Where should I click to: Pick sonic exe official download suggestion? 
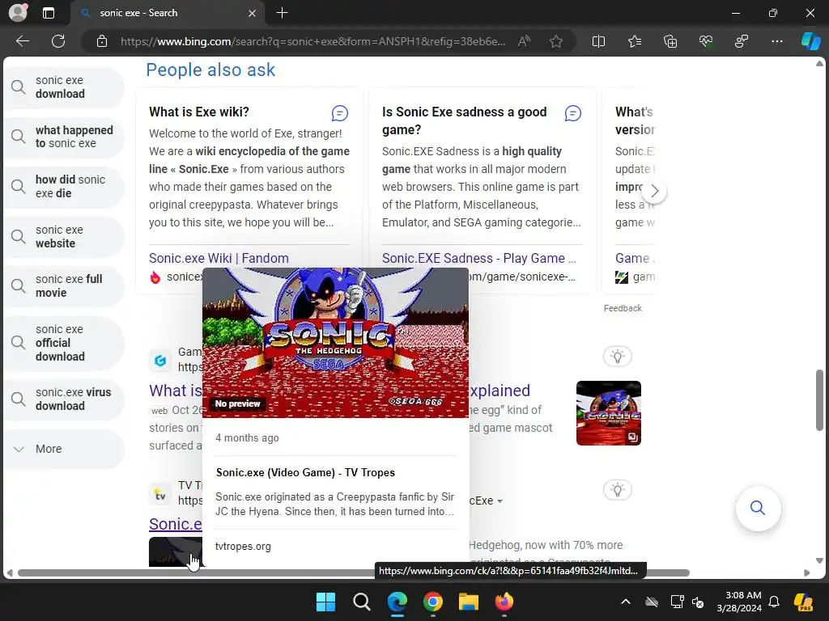[x=64, y=343]
